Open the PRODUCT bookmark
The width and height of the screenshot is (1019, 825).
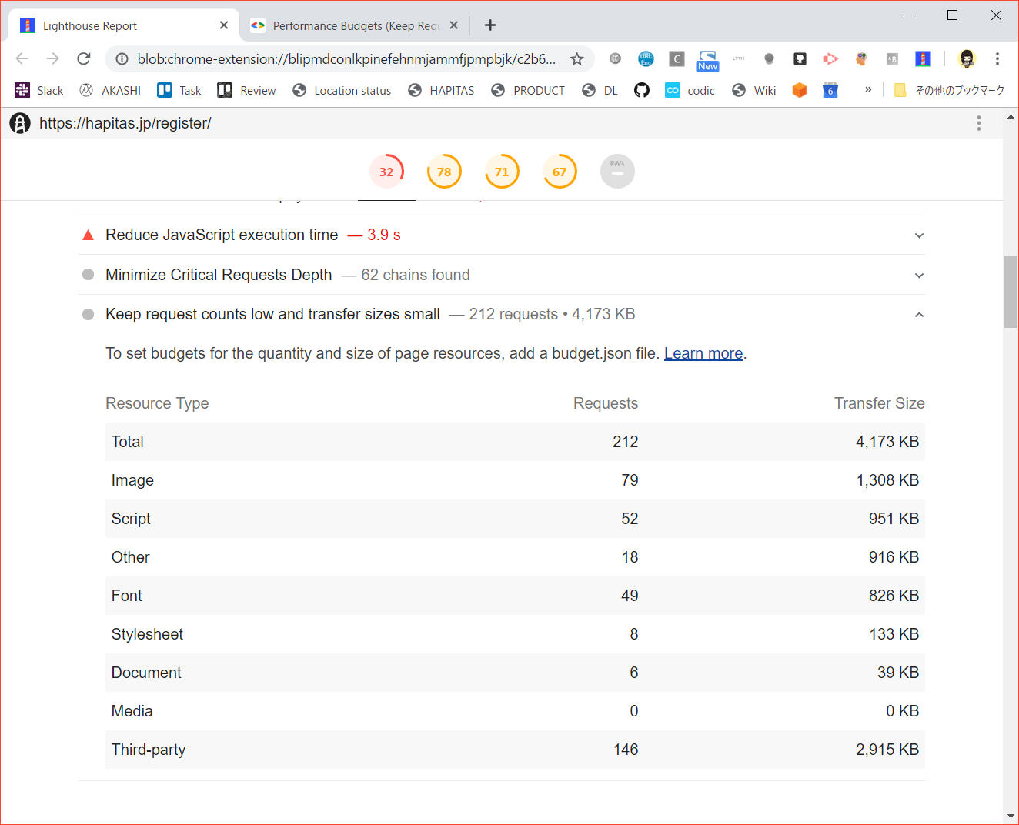528,90
